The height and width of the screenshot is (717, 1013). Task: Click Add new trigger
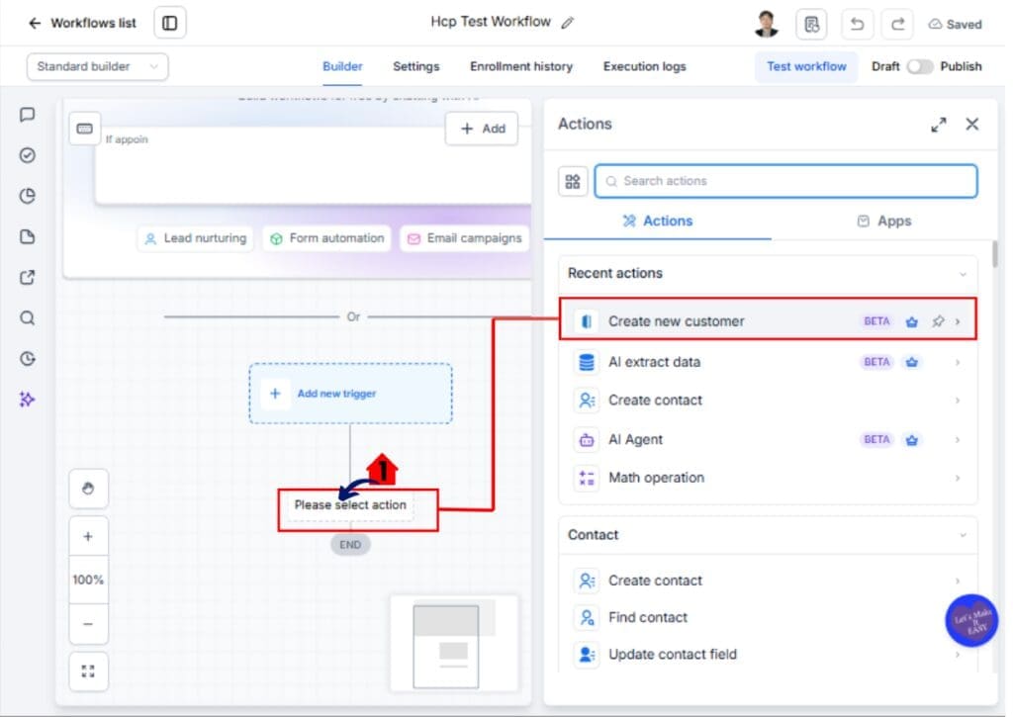[351, 394]
